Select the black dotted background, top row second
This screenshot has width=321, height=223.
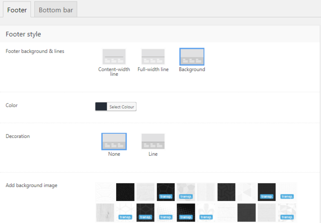click(125, 192)
